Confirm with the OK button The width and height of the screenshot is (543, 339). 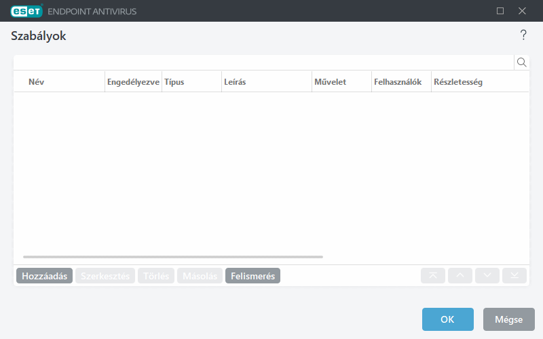tap(448, 319)
